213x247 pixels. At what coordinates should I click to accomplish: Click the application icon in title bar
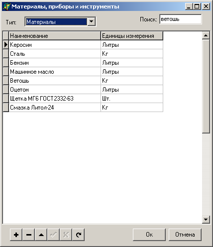(x=6, y=6)
